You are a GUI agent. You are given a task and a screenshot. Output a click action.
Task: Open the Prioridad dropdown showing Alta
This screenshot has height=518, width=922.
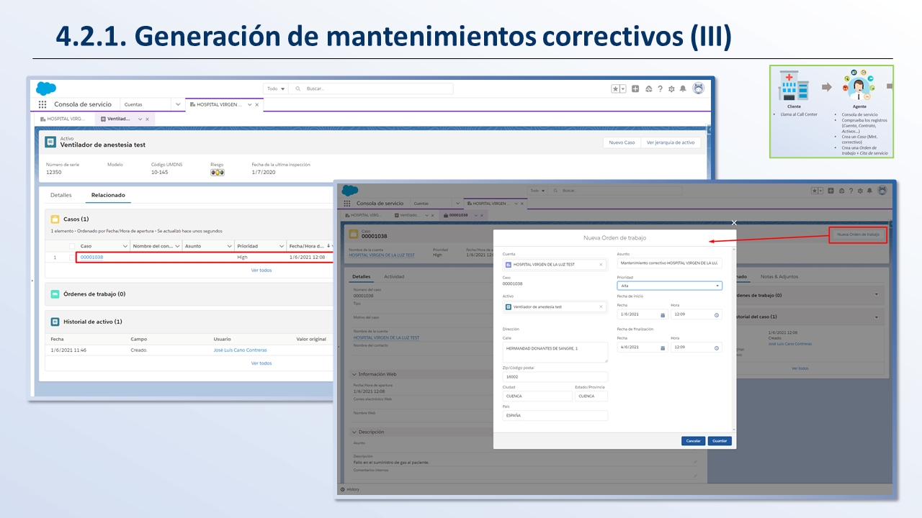coord(669,286)
